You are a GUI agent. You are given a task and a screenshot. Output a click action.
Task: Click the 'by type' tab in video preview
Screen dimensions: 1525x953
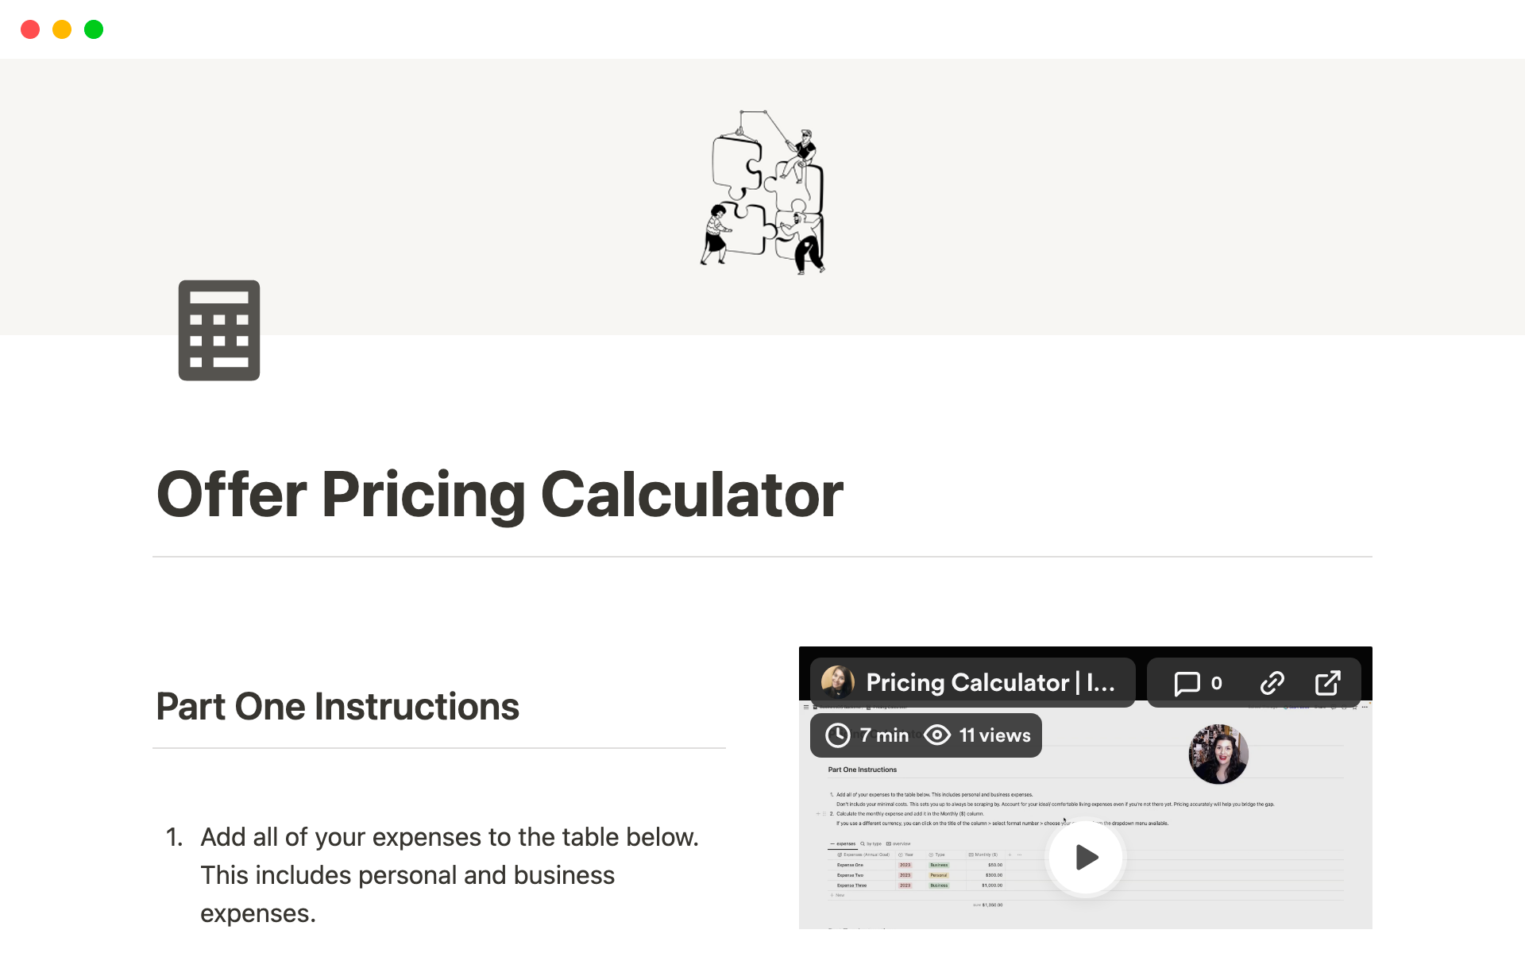(873, 844)
